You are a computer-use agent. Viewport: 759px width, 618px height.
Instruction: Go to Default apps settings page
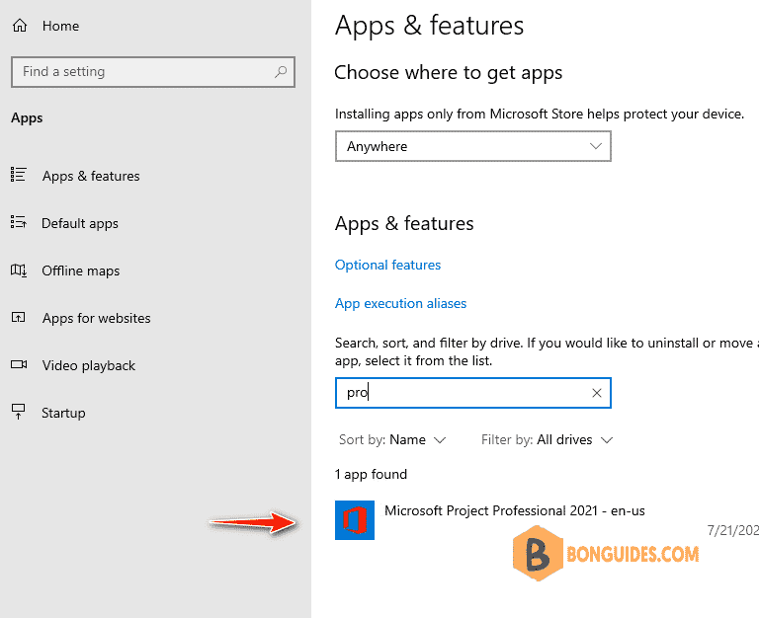tap(80, 223)
